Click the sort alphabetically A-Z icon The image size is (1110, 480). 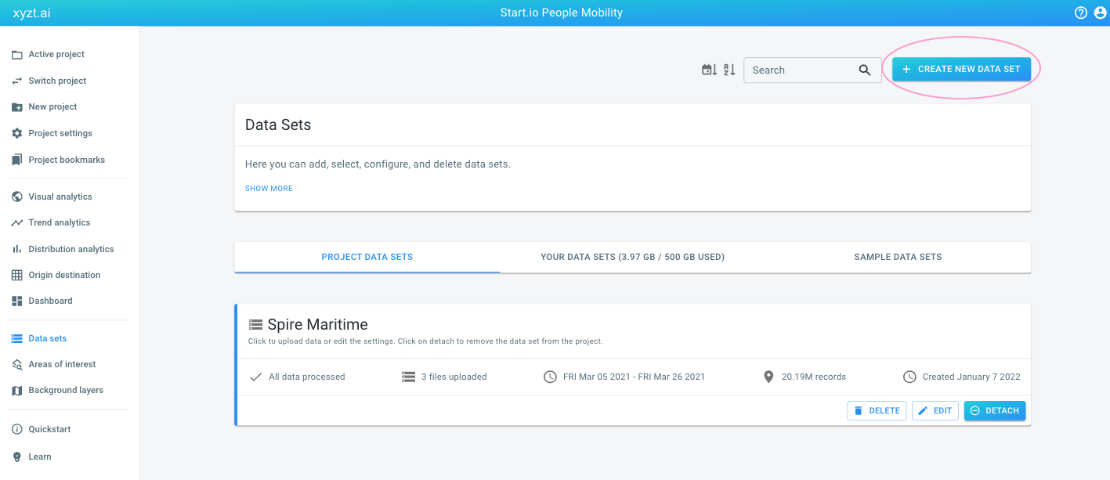click(729, 70)
